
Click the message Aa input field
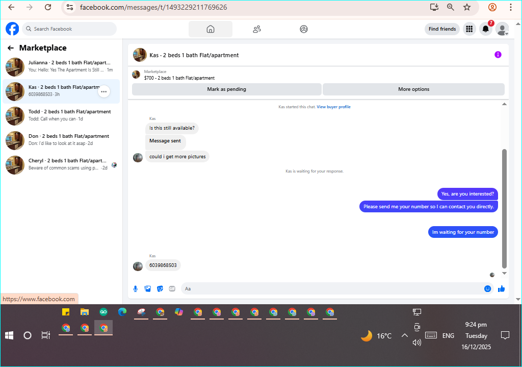(x=333, y=289)
